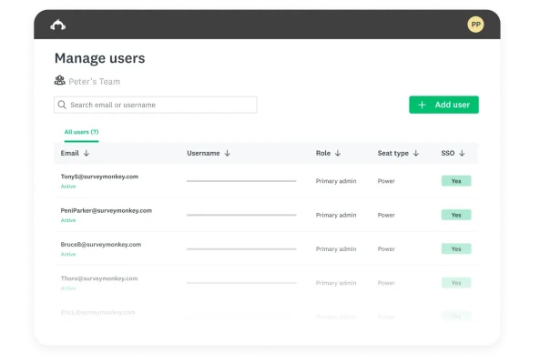Click the Username column header

[203, 153]
